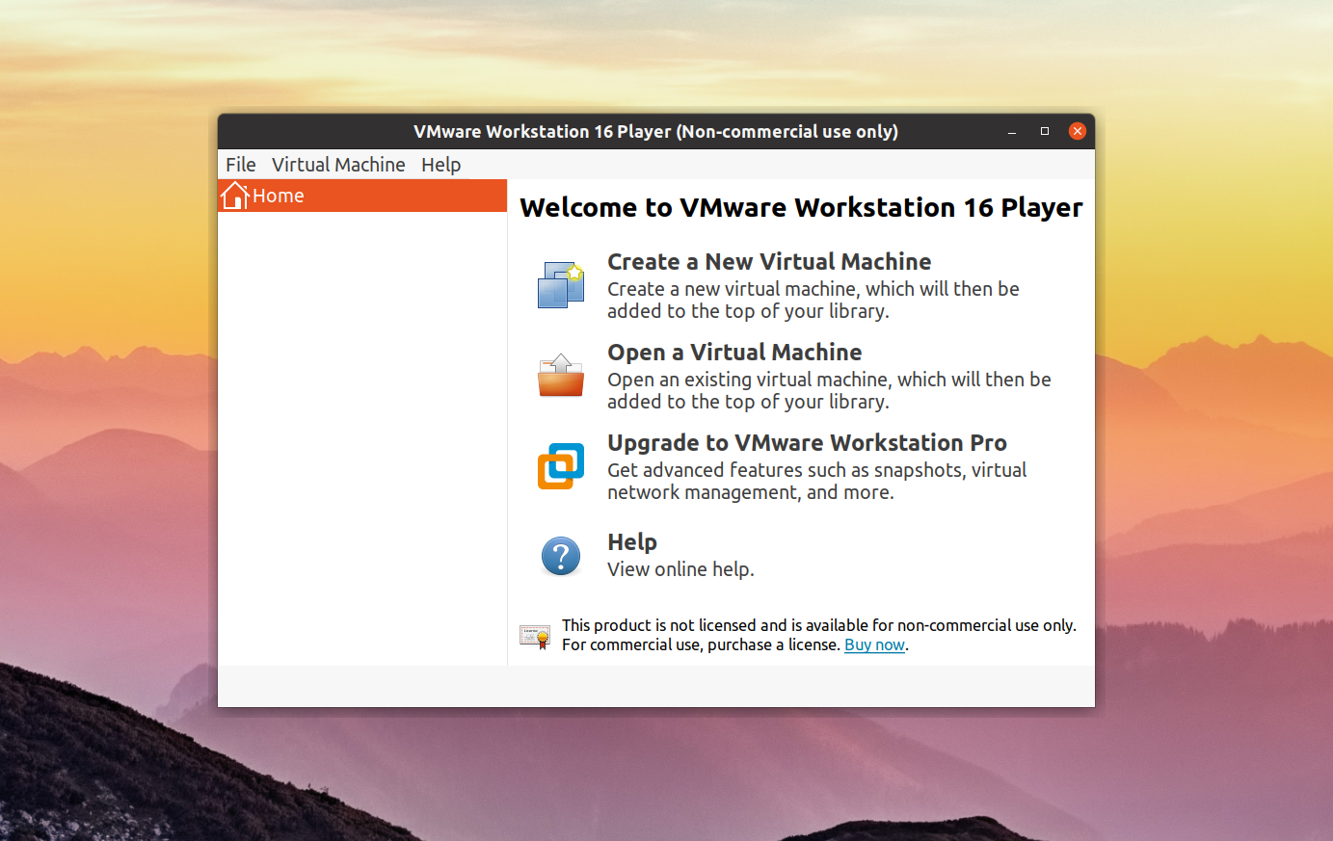Select the Upgrade to VMware Workstation Pro heading
The image size is (1333, 841).
[807, 443]
